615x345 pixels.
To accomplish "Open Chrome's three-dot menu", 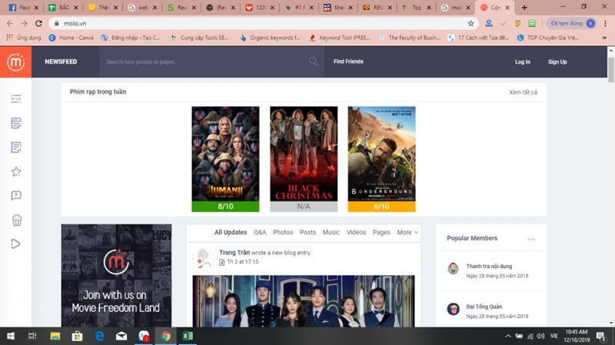I will pyautogui.click(x=605, y=23).
